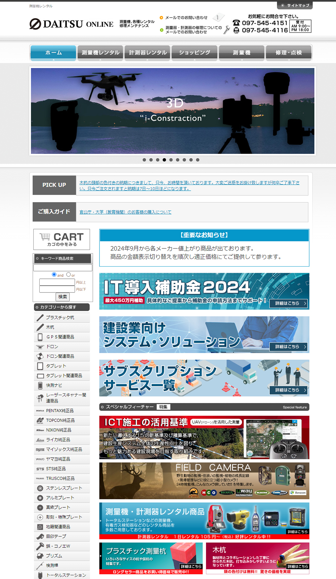Open 詳細はこちら arrow on IT導入補助金 banner

[x=289, y=303]
